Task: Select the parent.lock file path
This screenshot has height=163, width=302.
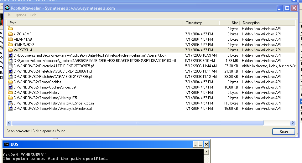Action: click(90, 55)
